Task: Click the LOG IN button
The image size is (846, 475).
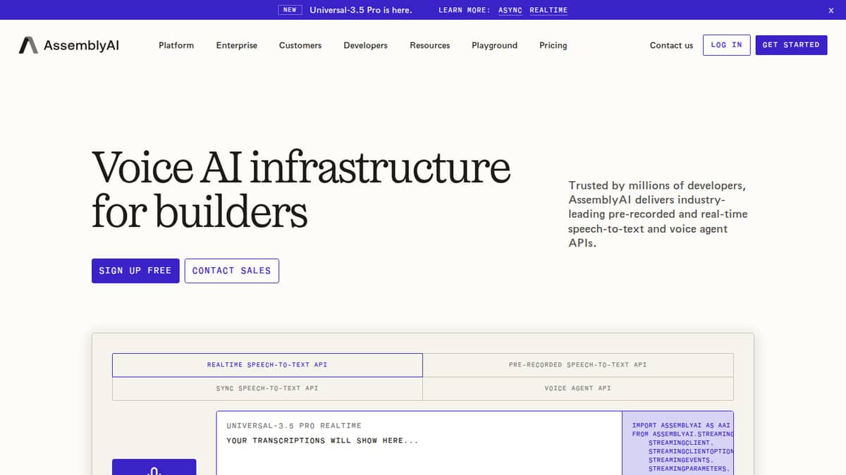Action: [727, 44]
